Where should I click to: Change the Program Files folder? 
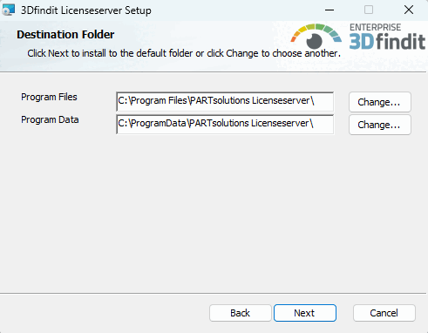pyautogui.click(x=380, y=102)
